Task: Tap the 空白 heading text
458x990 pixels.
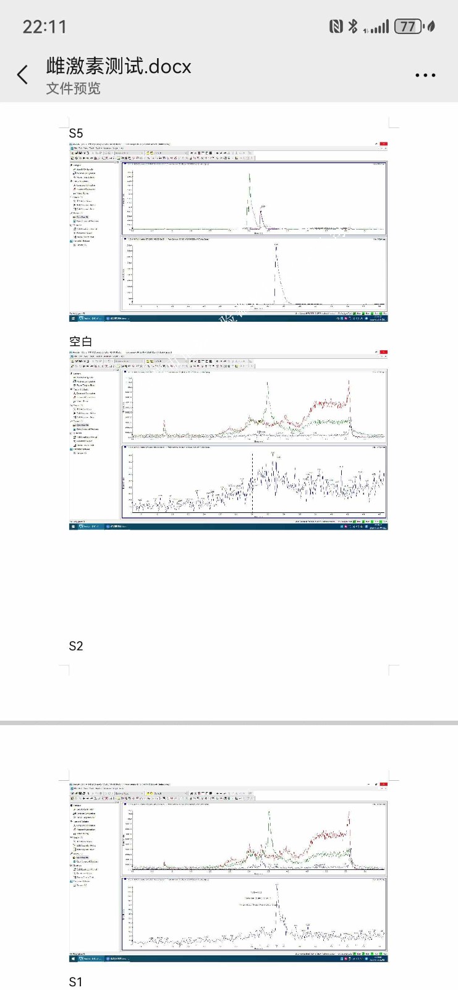Action: click(x=80, y=342)
